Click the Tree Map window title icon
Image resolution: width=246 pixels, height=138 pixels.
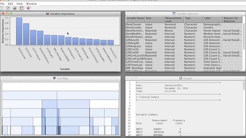pyautogui.click(x=54, y=78)
